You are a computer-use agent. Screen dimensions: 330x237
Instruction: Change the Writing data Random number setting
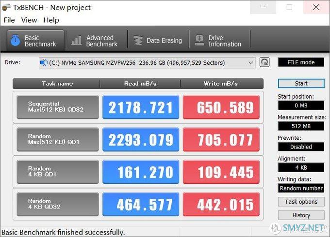coord(301,188)
